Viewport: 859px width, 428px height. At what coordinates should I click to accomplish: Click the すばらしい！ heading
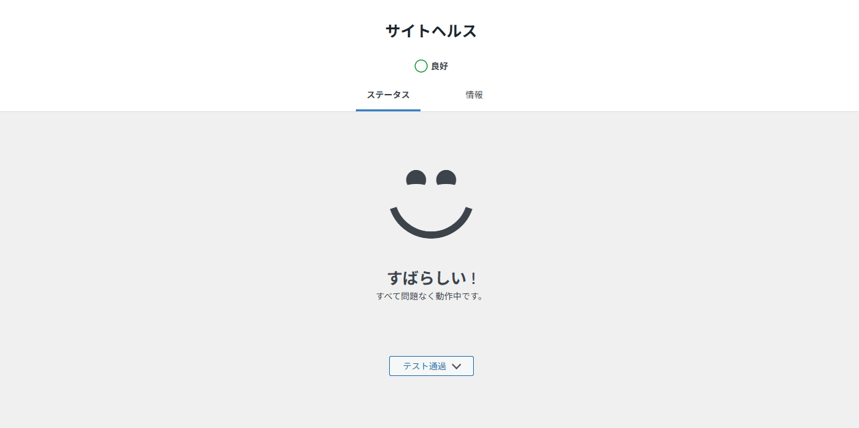tap(431, 278)
